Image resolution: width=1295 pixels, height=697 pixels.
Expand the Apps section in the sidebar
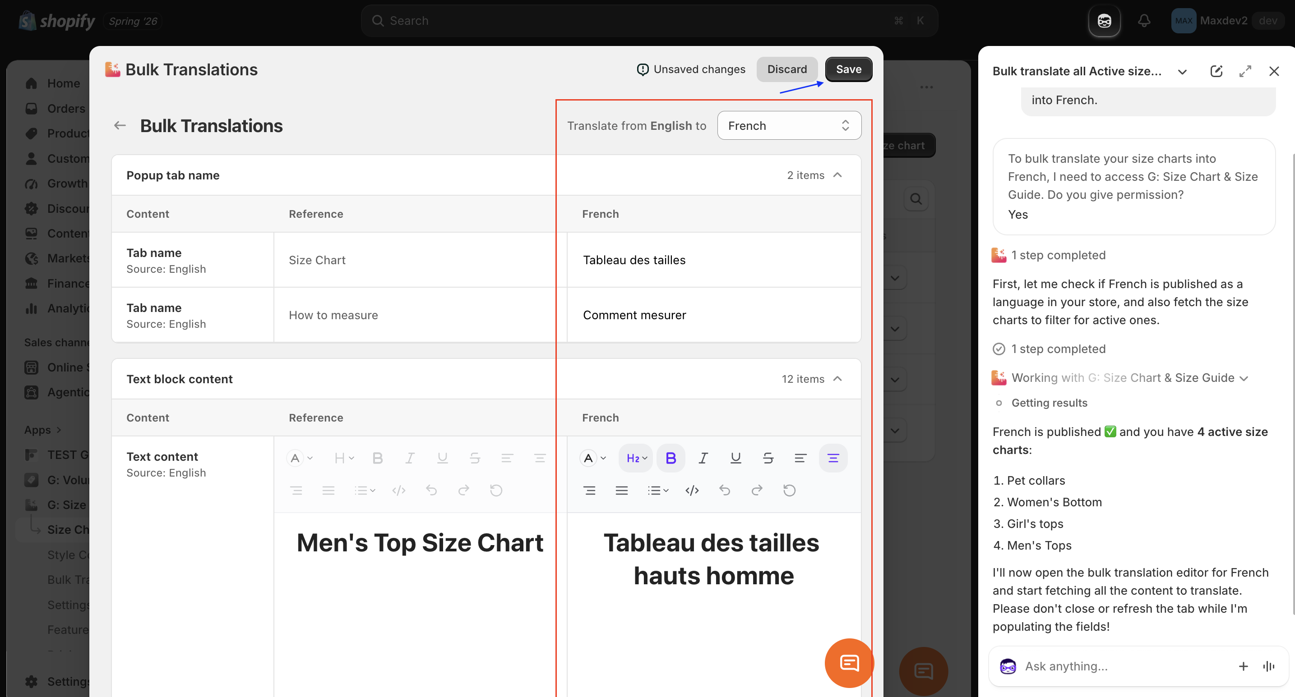tap(43, 430)
